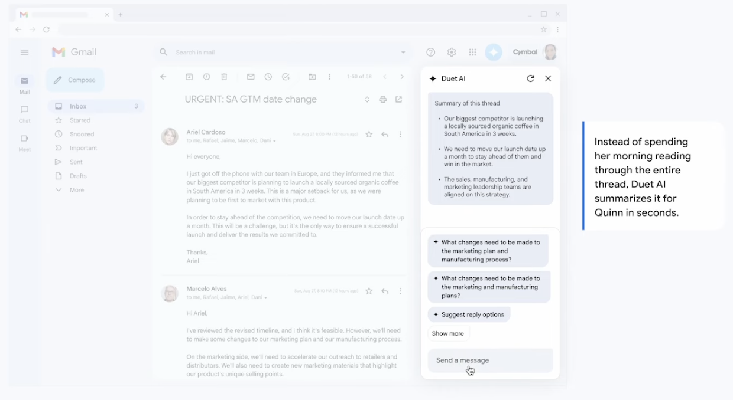Compose a new email
The height and width of the screenshot is (400, 733).
[75, 80]
